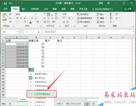Viewport: 136px width, 106px height.
Task: Click the 登录 sign-in link
Action: pyautogui.click(x=101, y=3)
